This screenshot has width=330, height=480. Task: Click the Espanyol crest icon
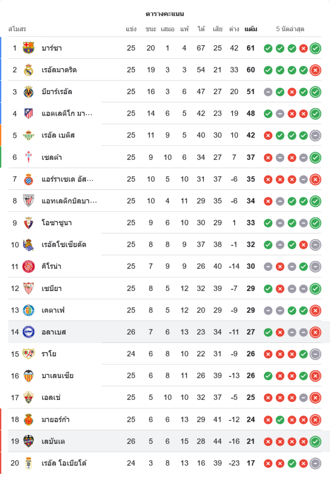[x=29, y=180]
